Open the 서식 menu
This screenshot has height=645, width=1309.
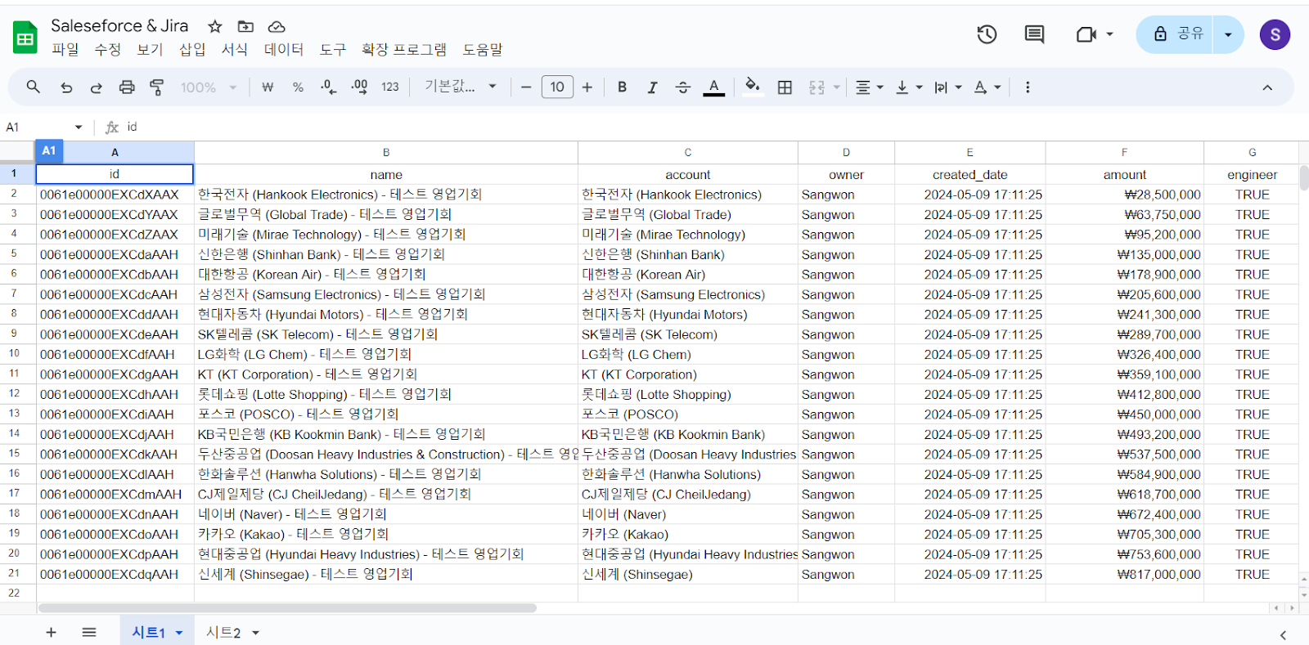(x=235, y=50)
